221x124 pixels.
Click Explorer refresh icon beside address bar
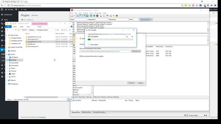pos(58,30)
